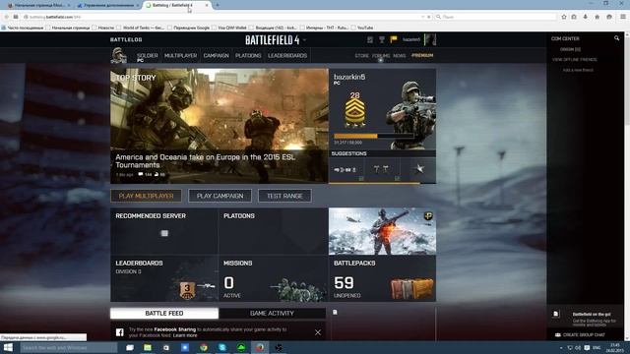Open a new browser tab with plus
Image resolution: width=630 pixels, height=354 pixels.
pyautogui.click(x=218, y=5)
